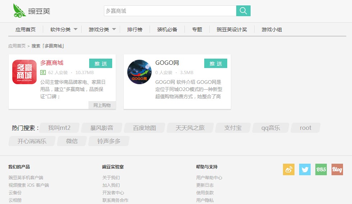Viewport: 352px width, 204px height.
Task: Open the GOGO网 round app icon
Action: 140,72
